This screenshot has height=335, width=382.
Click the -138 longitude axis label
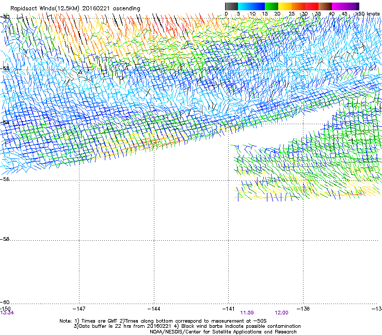tap(304, 309)
